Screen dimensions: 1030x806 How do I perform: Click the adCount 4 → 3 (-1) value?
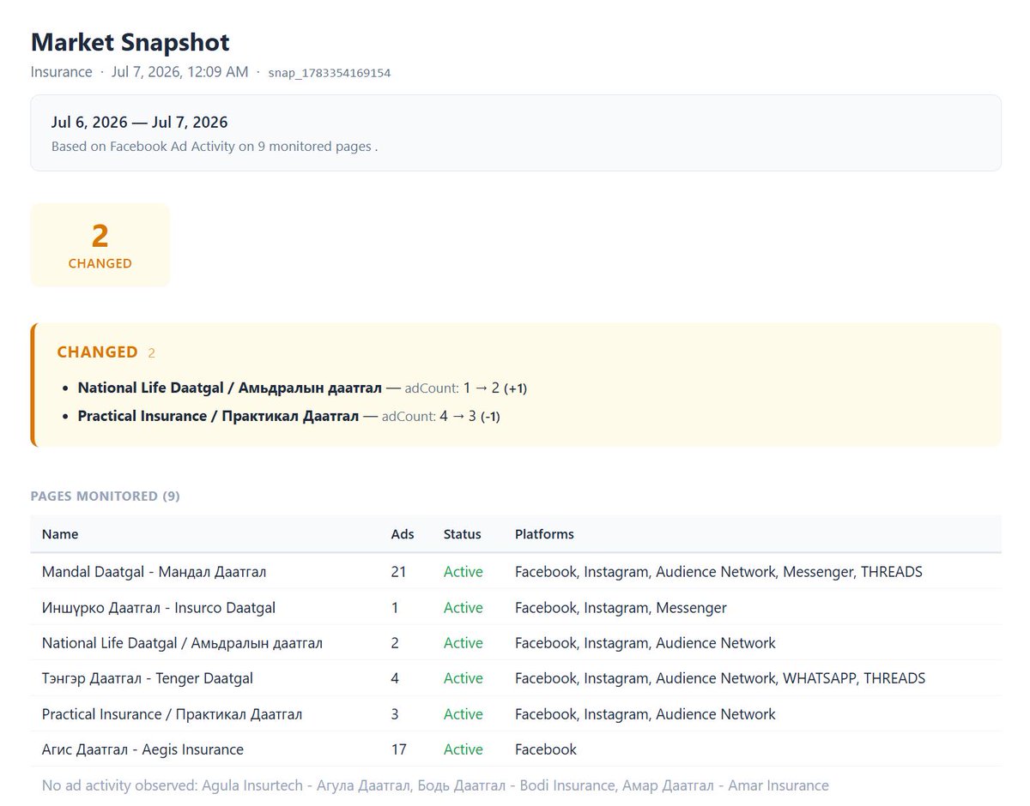(441, 417)
